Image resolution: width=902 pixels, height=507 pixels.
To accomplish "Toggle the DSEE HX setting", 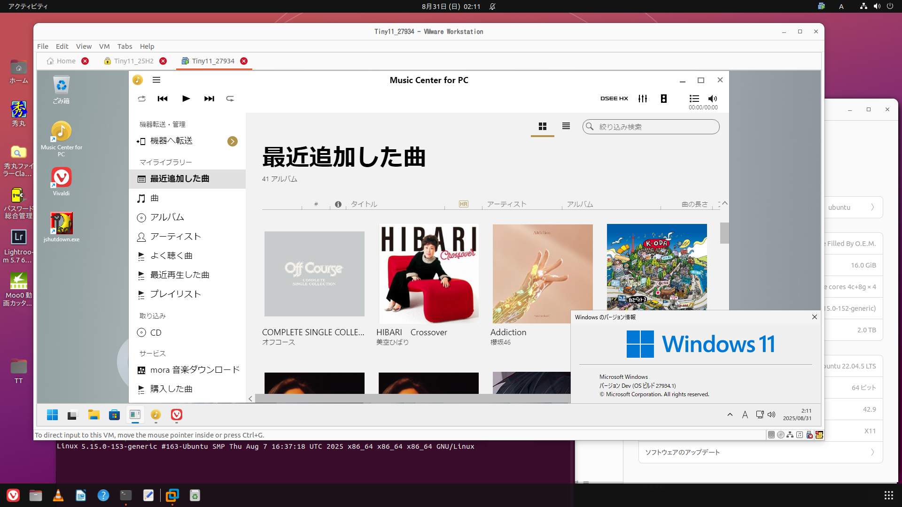I will tap(614, 99).
